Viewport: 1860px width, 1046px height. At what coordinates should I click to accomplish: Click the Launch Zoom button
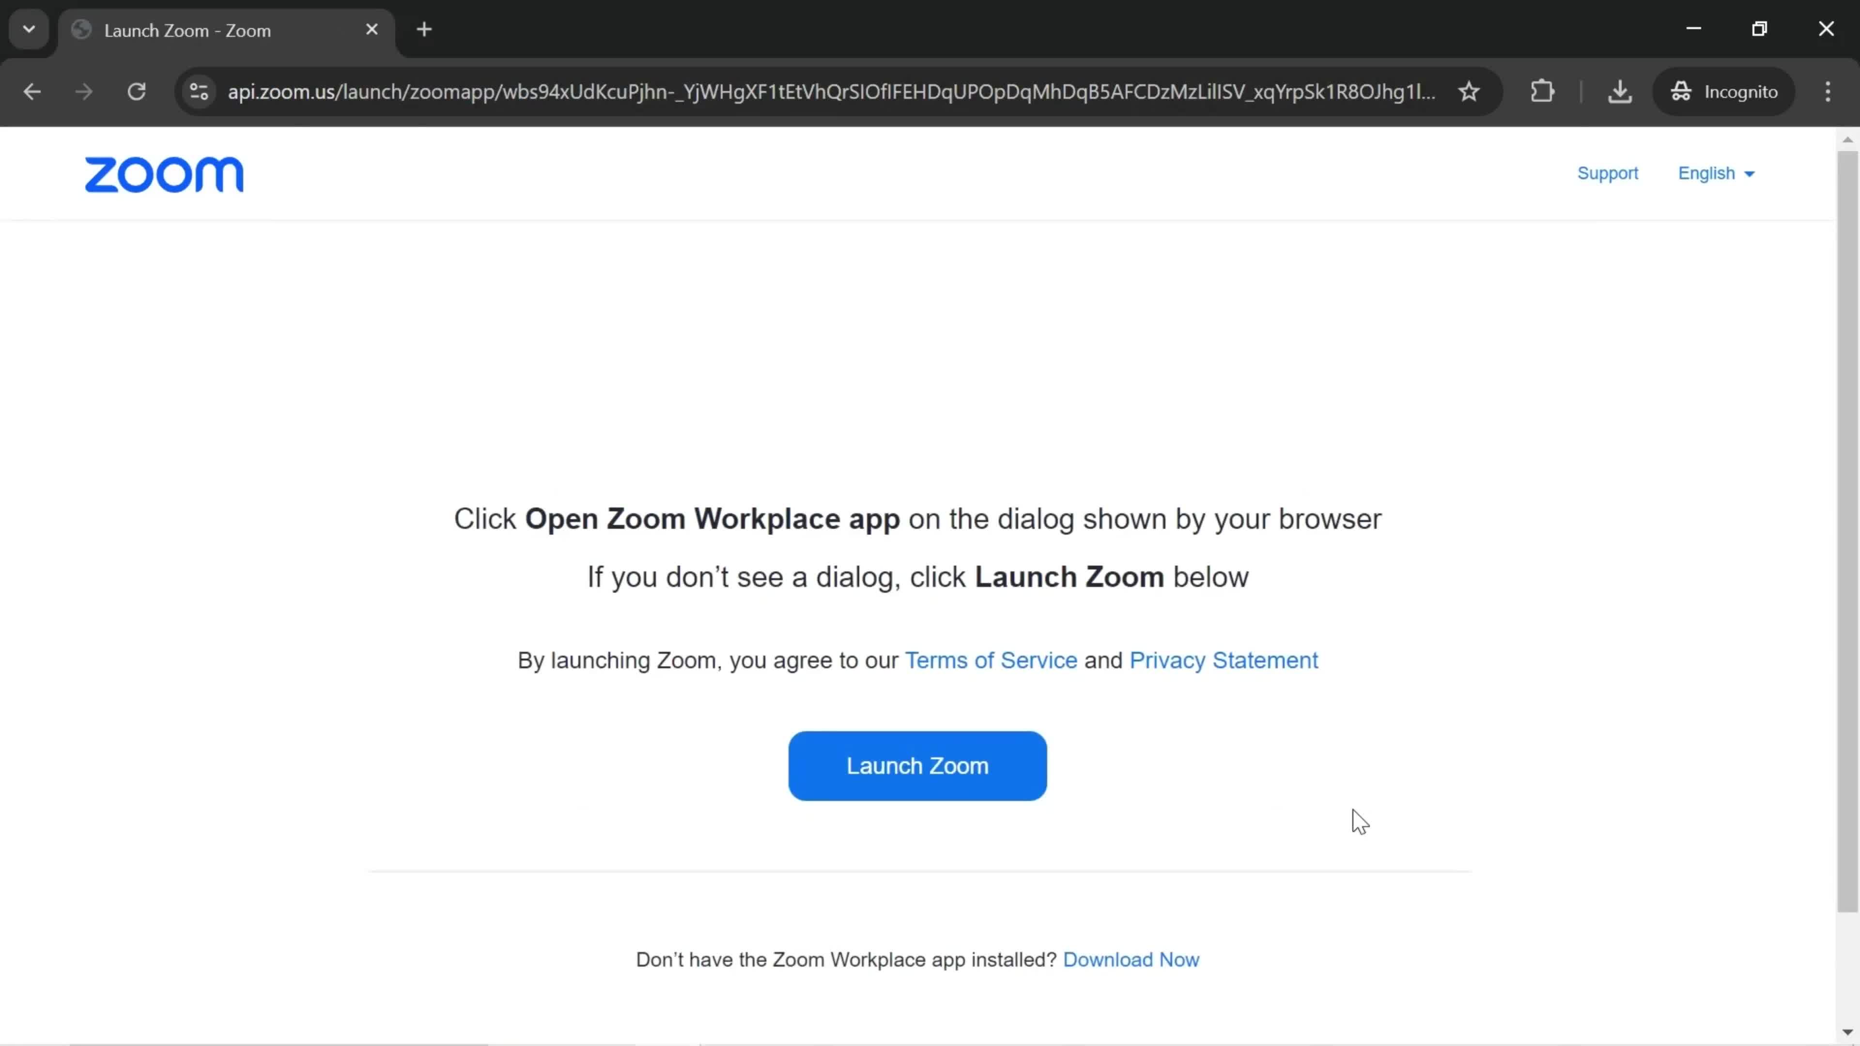pyautogui.click(x=917, y=765)
